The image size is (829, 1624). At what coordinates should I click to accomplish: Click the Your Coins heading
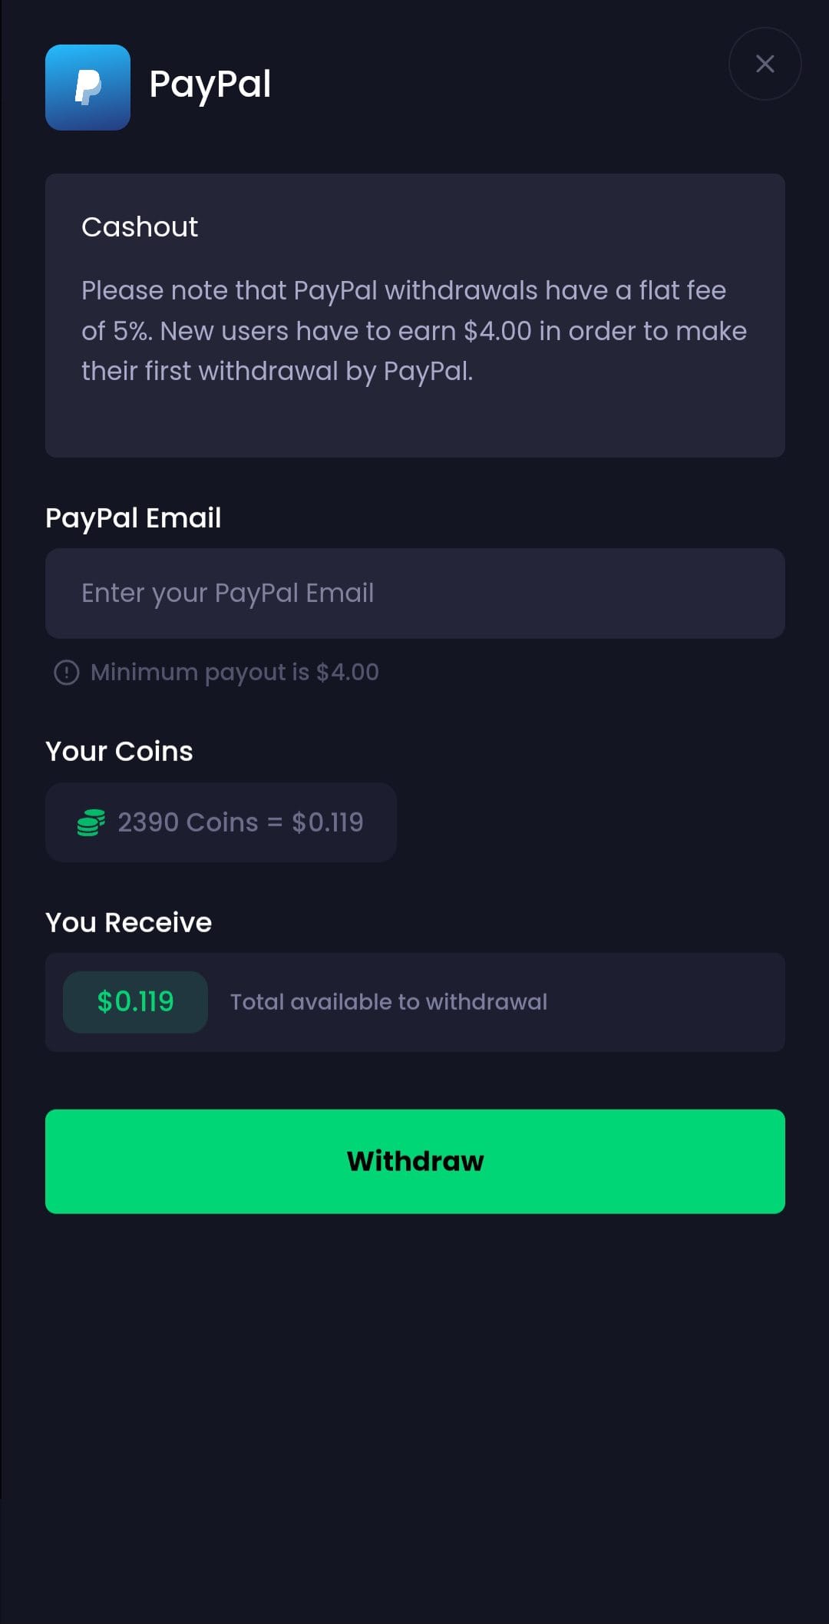(x=119, y=751)
